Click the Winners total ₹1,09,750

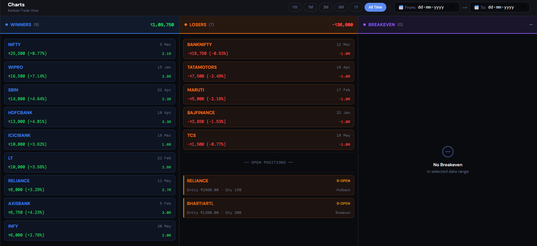pos(162,25)
